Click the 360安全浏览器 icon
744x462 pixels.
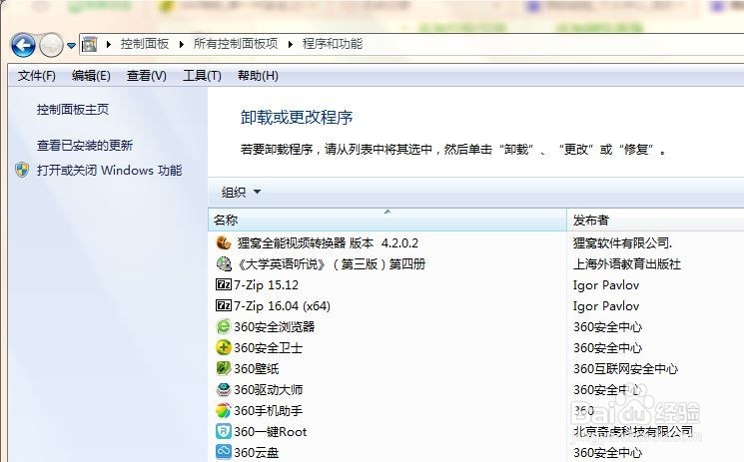[x=224, y=327]
